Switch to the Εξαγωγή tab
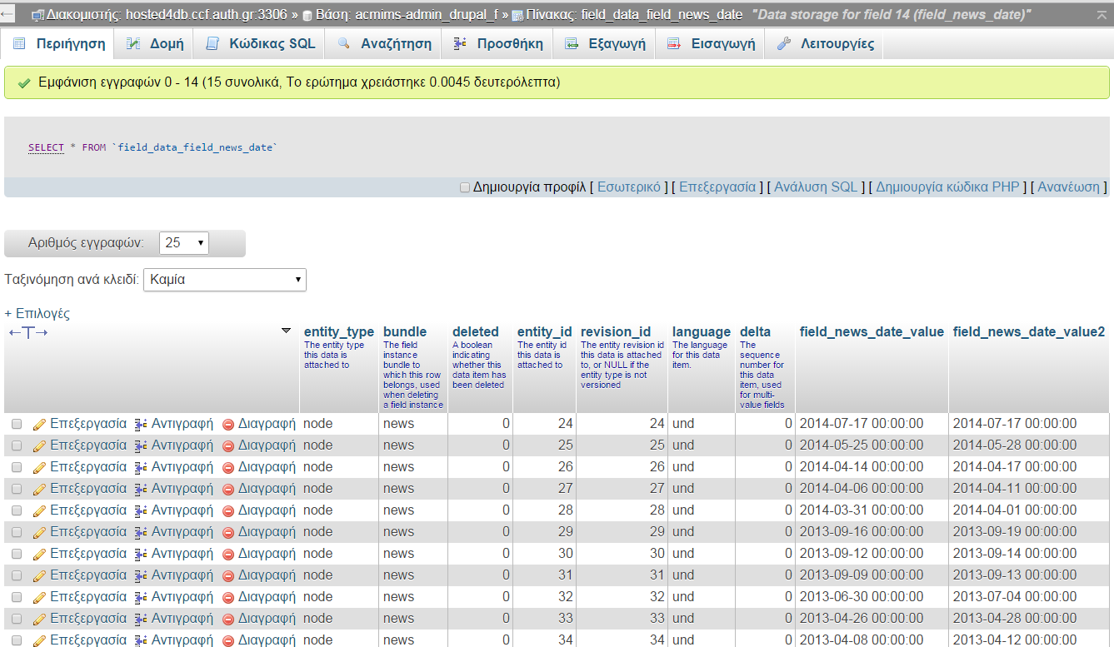Viewport: 1114px width, 647px height. [605, 44]
